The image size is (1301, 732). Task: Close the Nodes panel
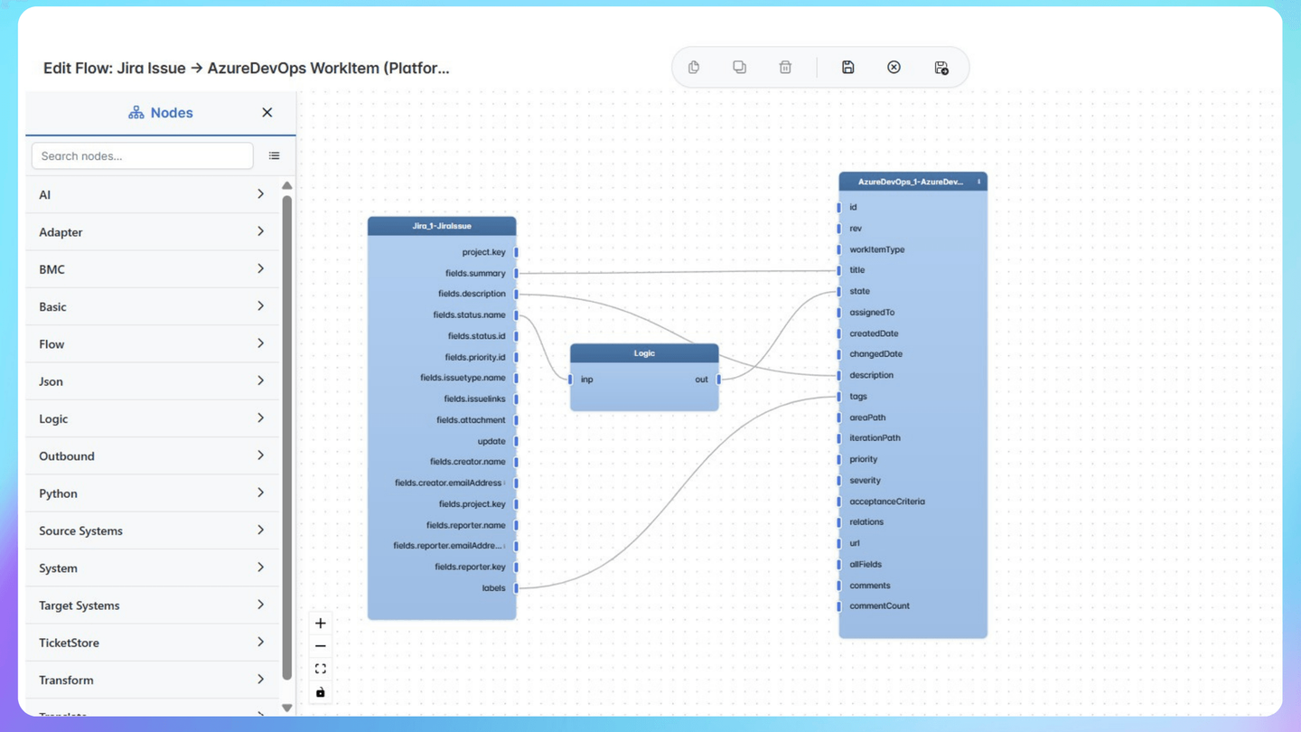coord(267,112)
